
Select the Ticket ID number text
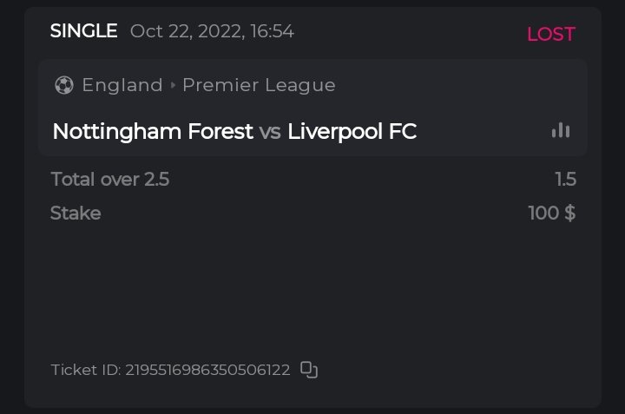(207, 370)
